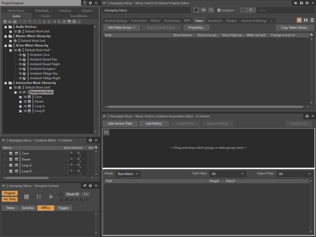Open the Object Filter dropdown
The width and height of the screenshot is (316, 237).
pos(295,174)
